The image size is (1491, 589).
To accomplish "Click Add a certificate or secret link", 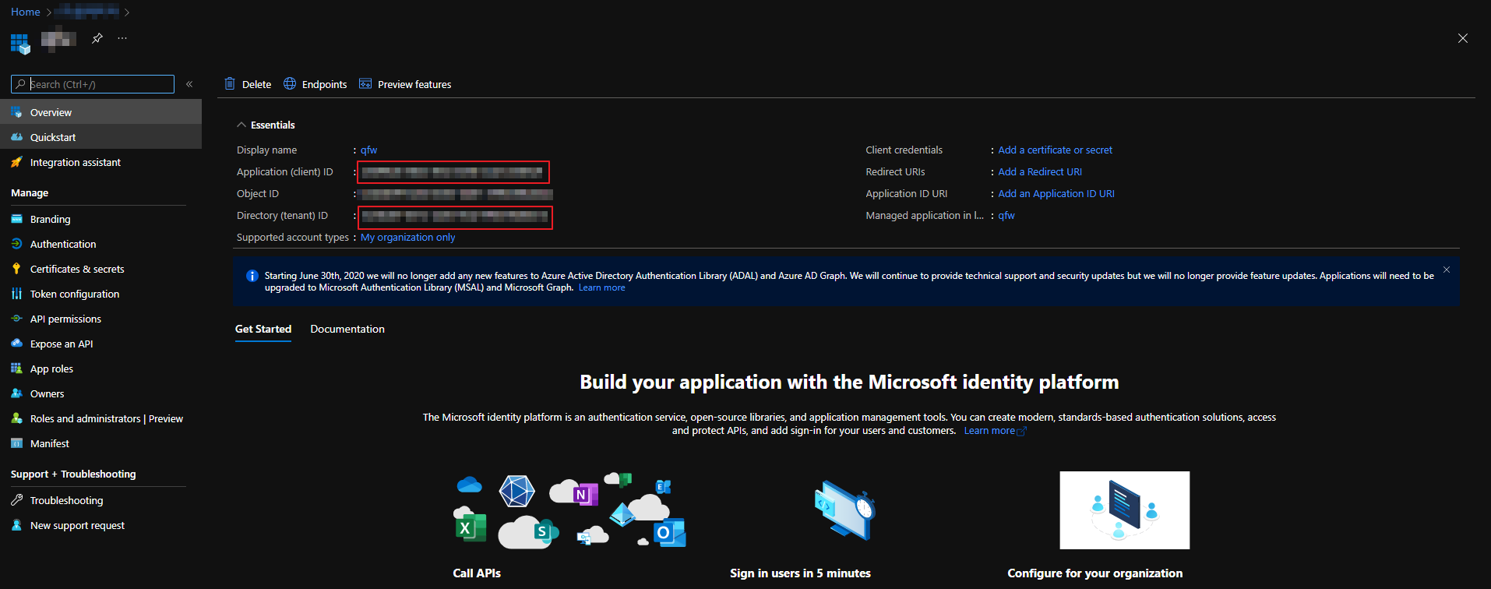I will pyautogui.click(x=1055, y=150).
